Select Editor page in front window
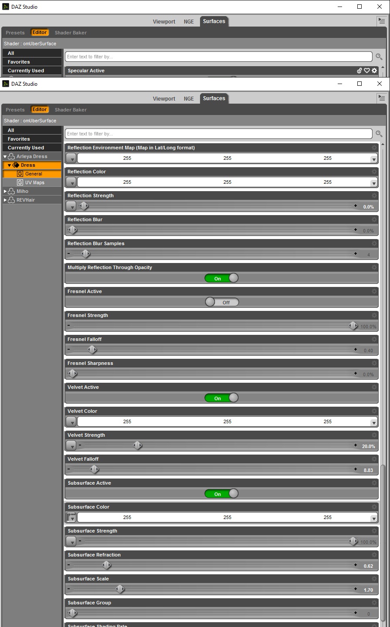Viewport: 390px width, 627px height. (x=40, y=110)
